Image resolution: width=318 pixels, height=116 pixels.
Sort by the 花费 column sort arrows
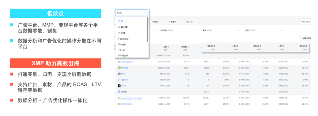168,47
